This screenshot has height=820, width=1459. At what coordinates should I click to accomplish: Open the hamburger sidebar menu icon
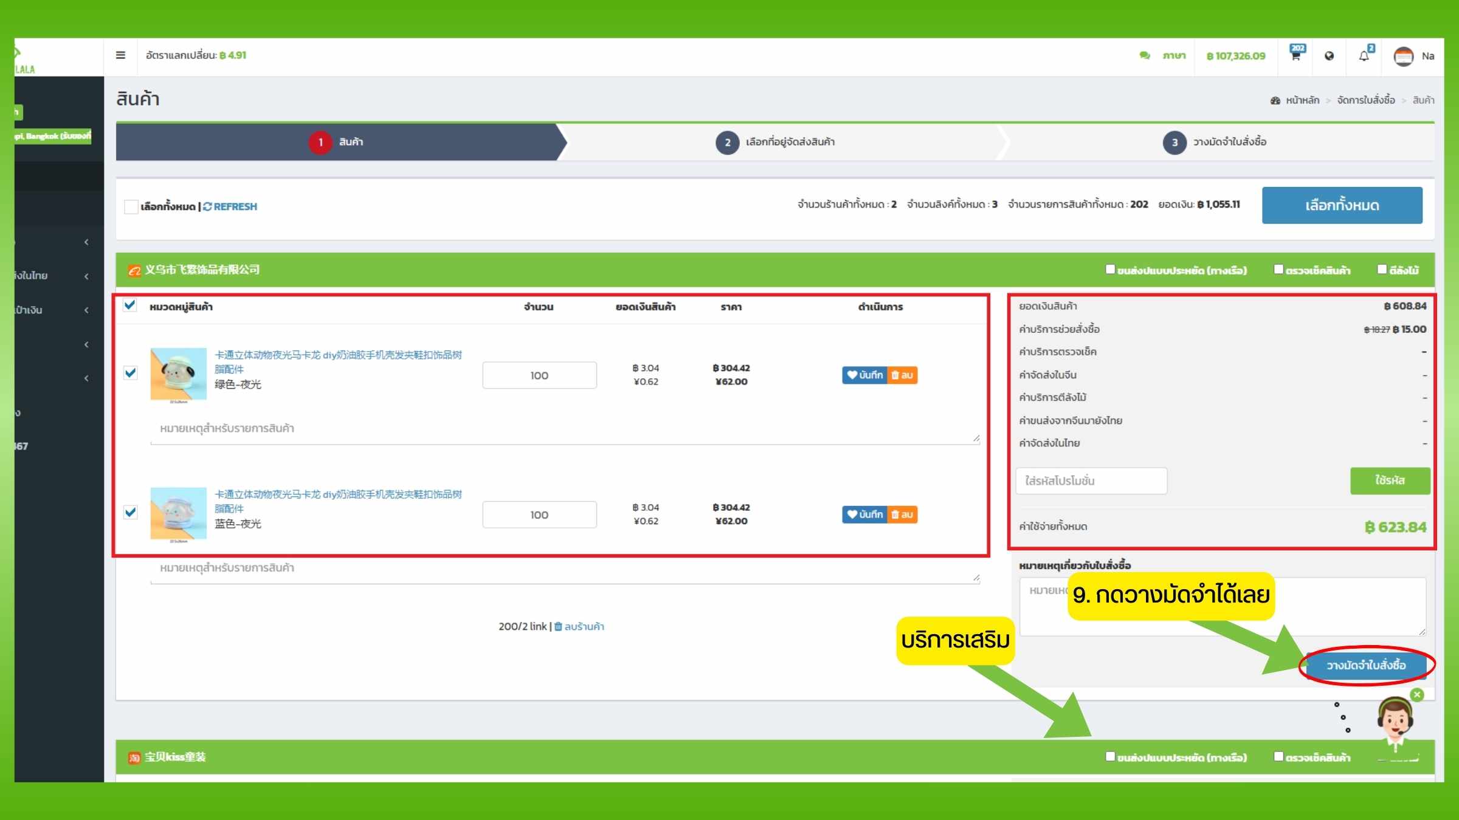120,55
